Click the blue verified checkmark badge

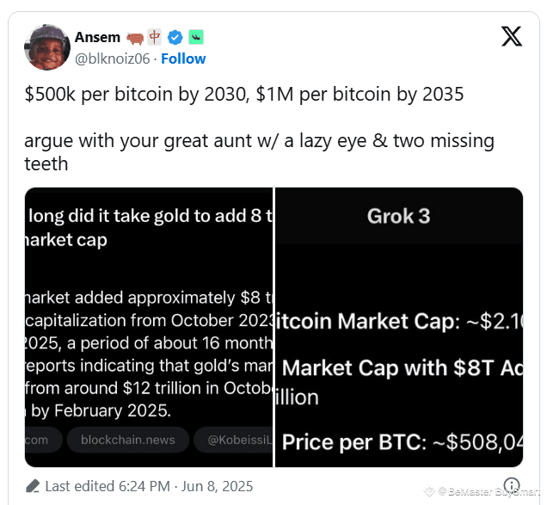(x=175, y=37)
